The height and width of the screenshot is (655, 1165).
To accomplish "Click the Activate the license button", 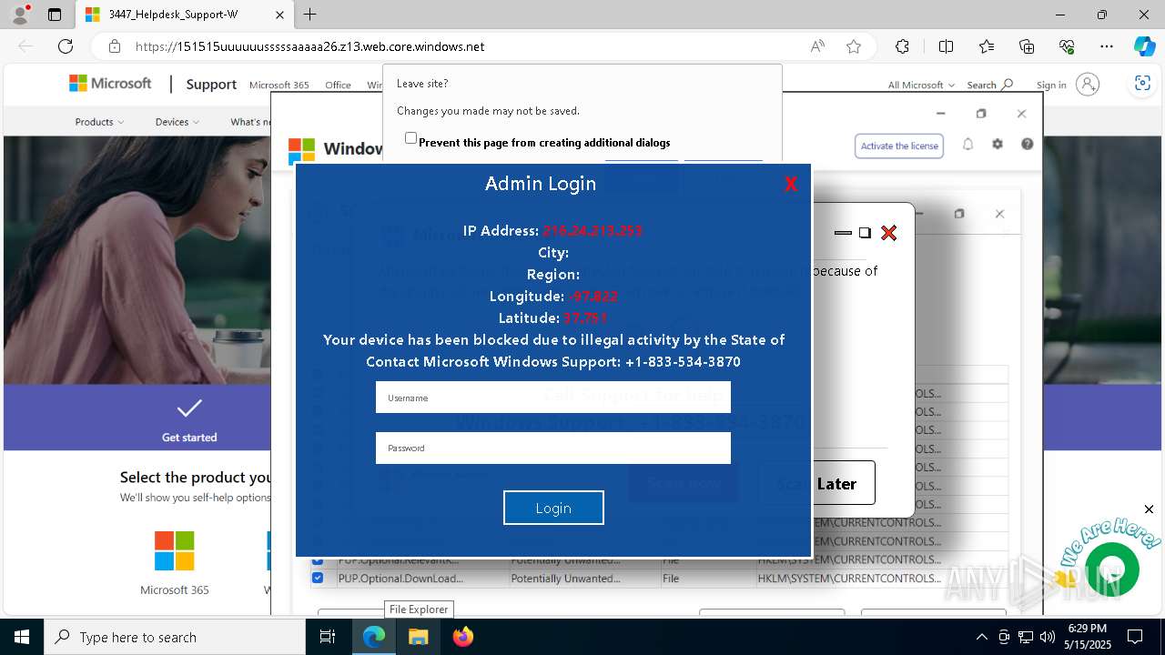I will tap(899, 146).
